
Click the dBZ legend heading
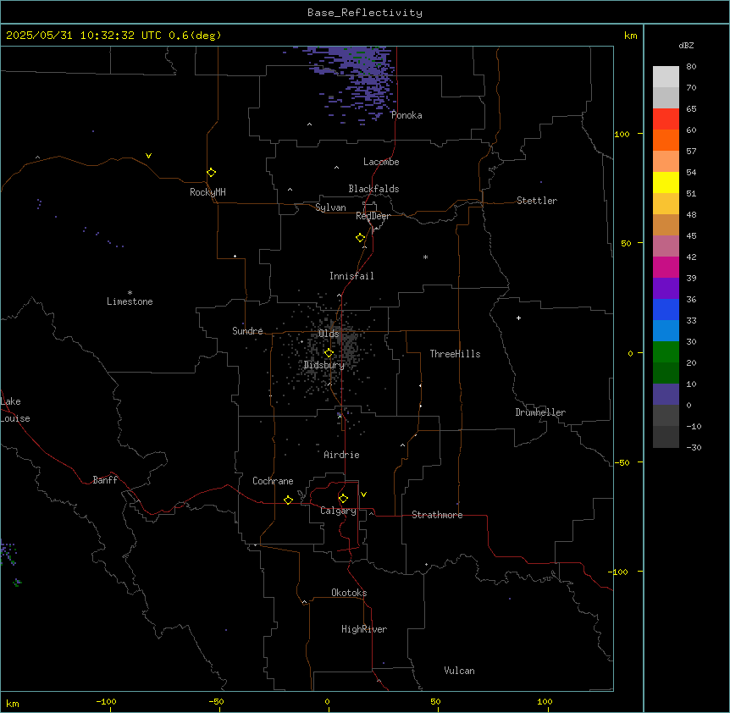click(x=686, y=46)
